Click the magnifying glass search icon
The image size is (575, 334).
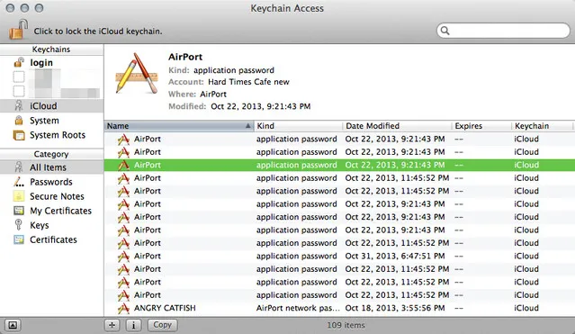point(445,31)
